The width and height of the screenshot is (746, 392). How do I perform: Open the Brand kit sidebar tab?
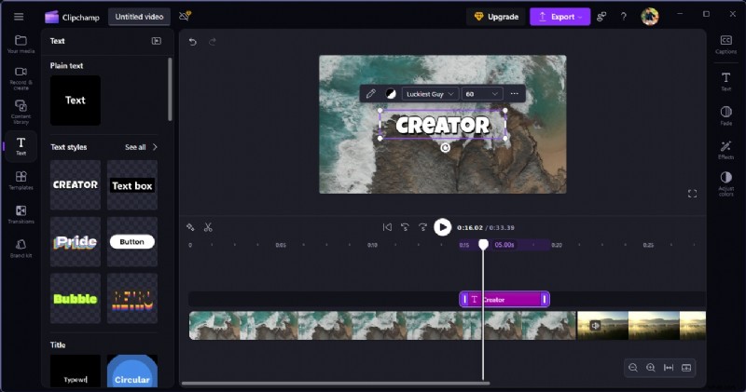pos(21,248)
